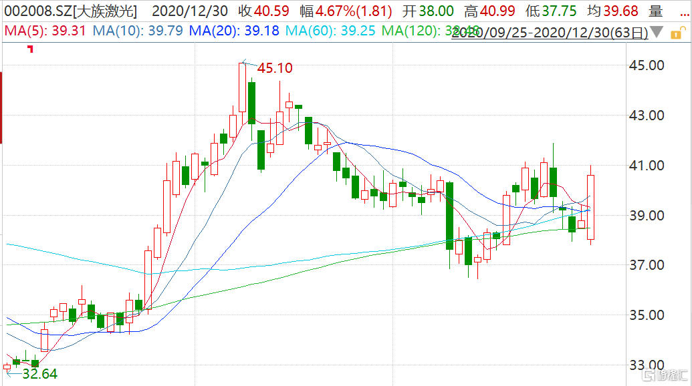Click the opening price 开38.00

pyautogui.click(x=428, y=11)
